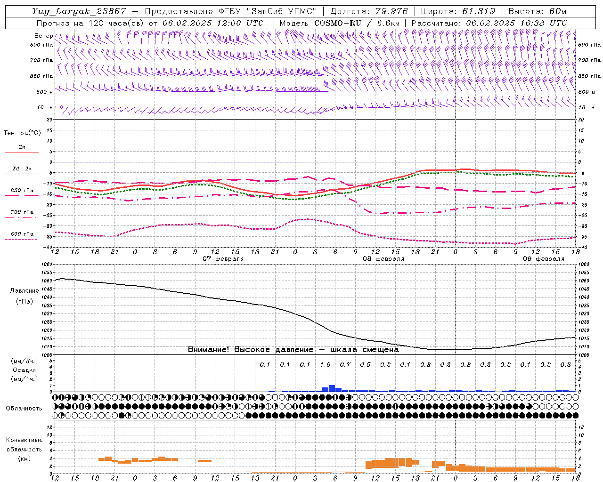Click the Осадки label
Viewport: 603px width, 482px height.
tap(24, 370)
